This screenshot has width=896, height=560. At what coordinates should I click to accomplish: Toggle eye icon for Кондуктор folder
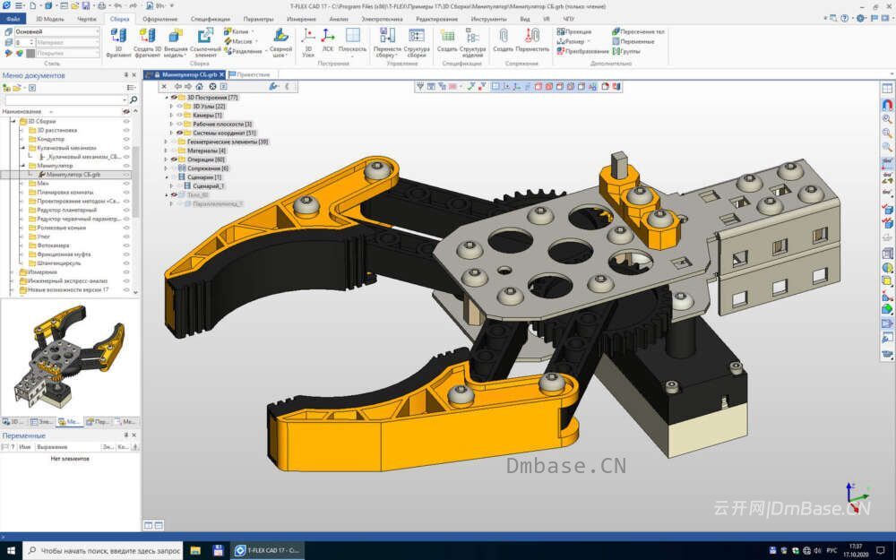[126, 139]
